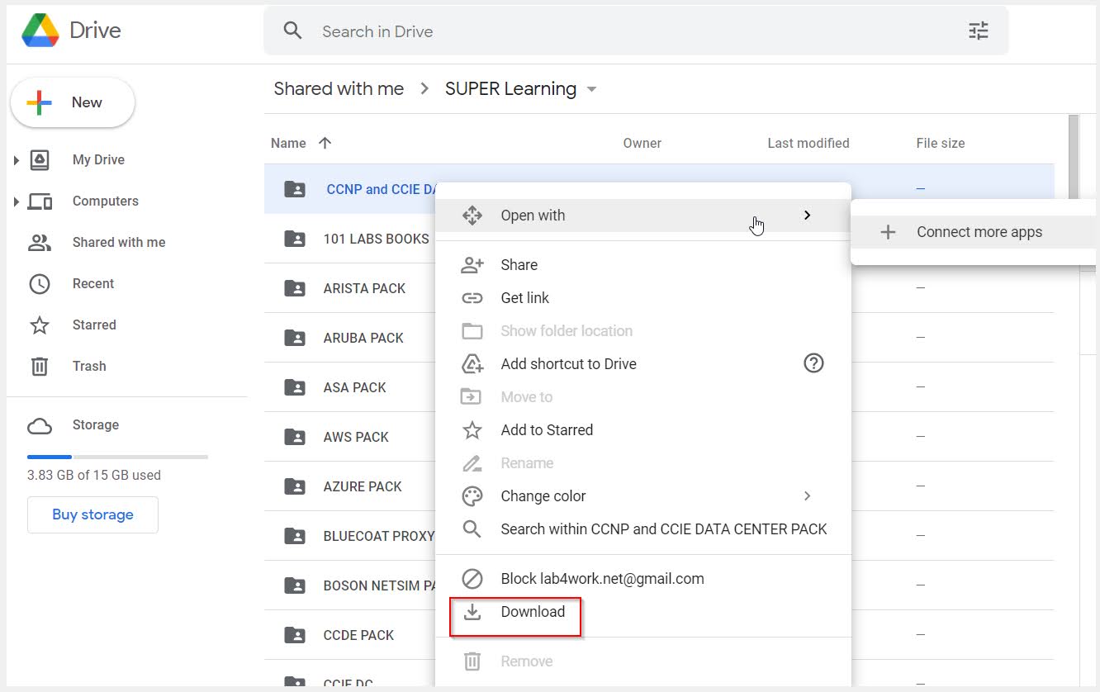
Task: Click the Buy storage button
Action: click(92, 514)
